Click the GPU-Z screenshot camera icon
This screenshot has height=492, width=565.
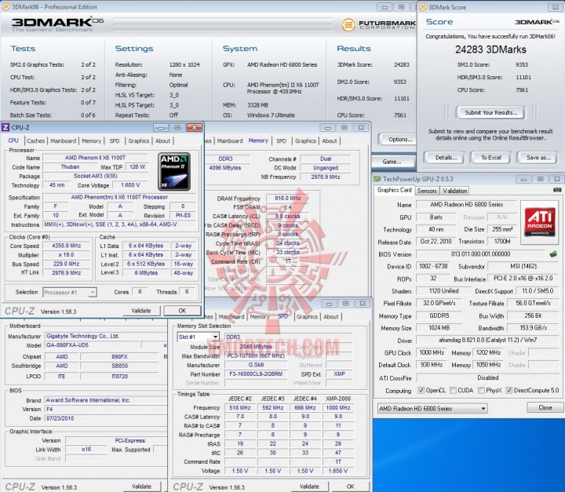(x=557, y=190)
